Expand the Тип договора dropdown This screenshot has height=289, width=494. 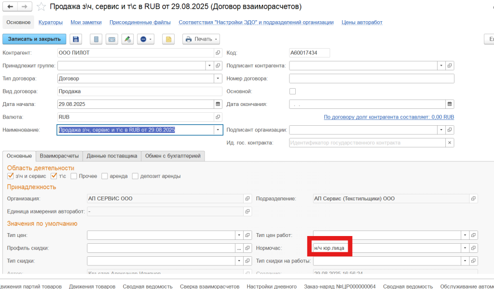tap(218, 79)
